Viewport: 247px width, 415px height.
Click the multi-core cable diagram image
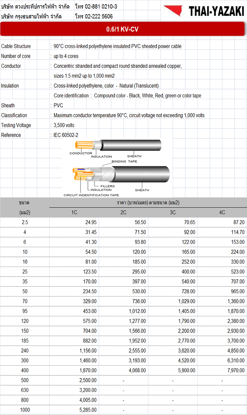[x=120, y=174]
